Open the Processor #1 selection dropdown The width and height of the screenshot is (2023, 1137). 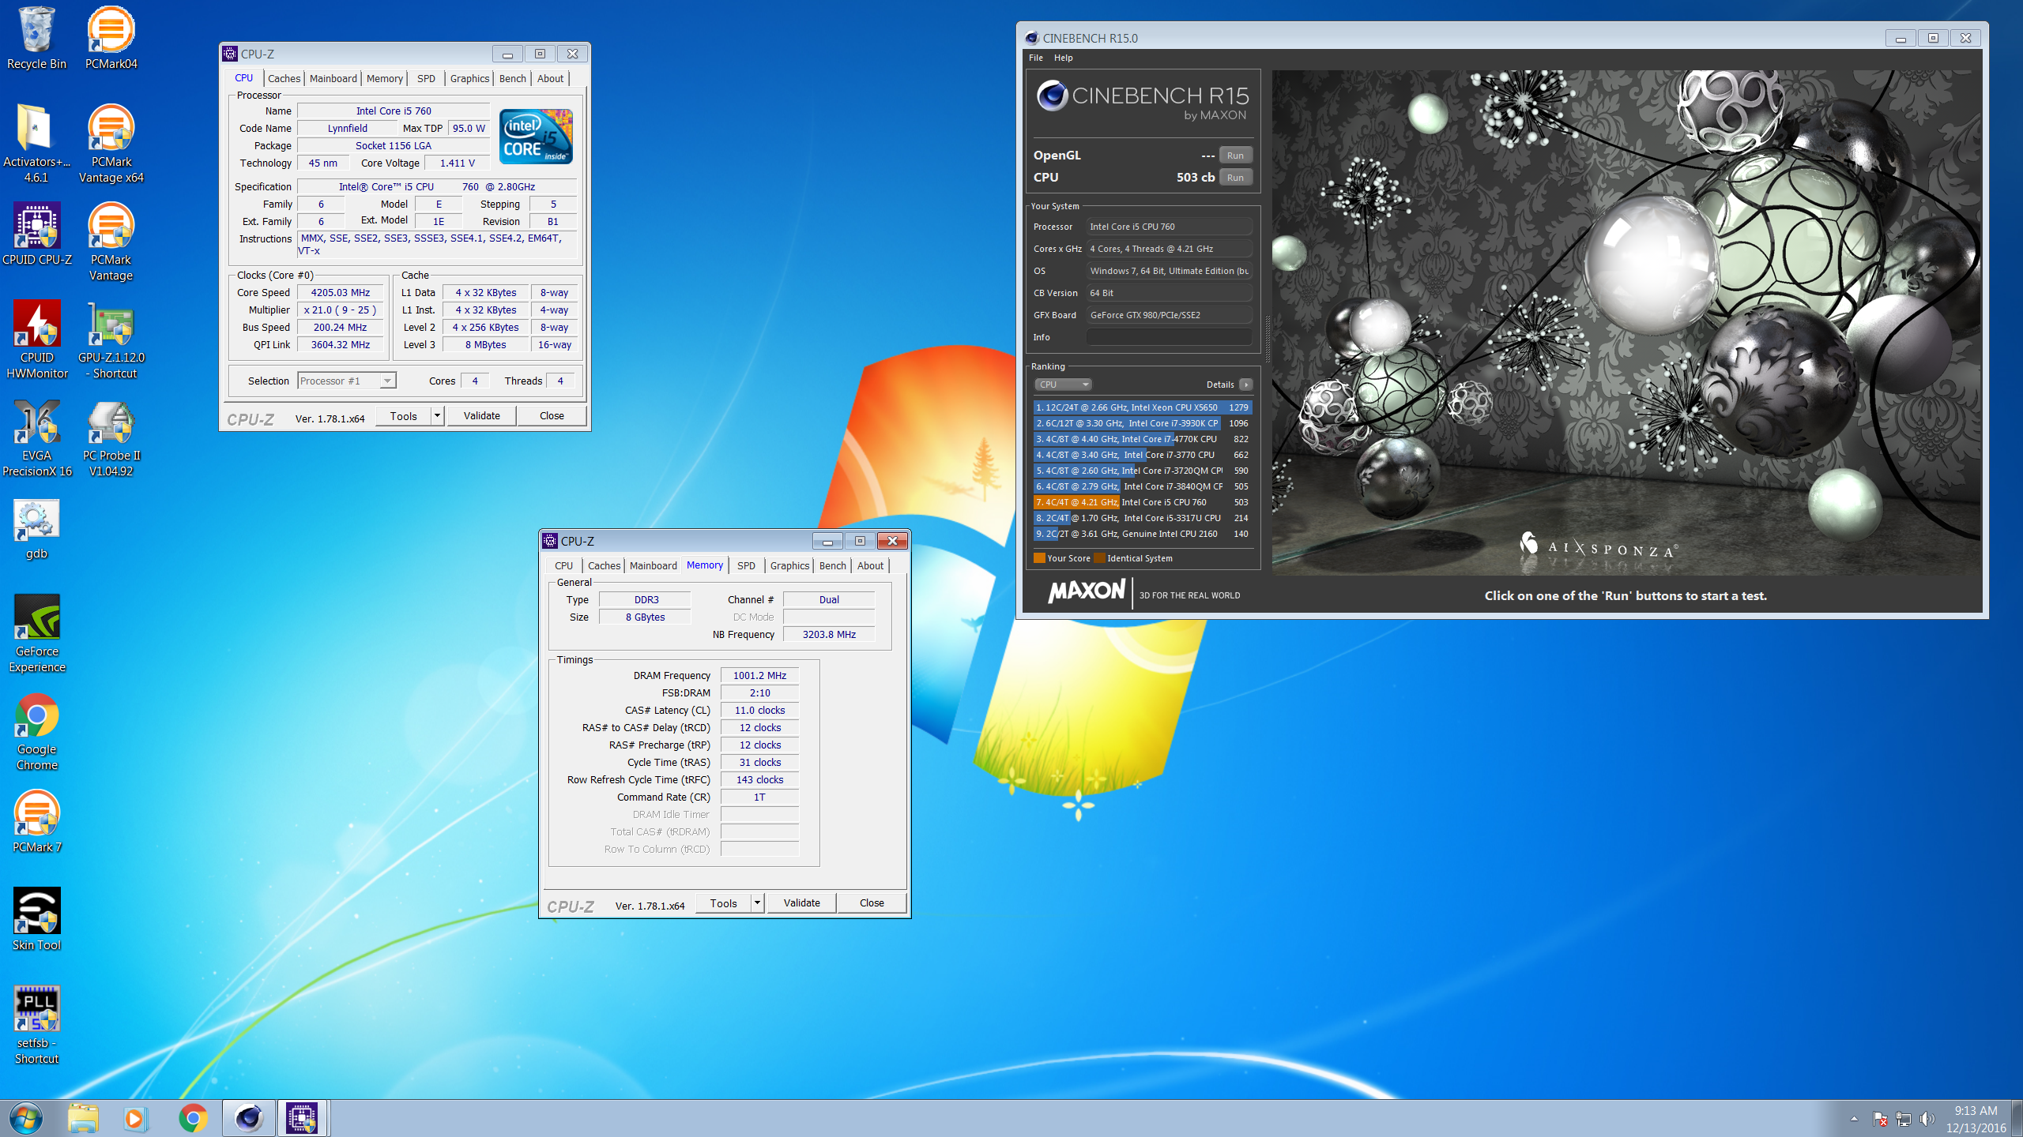pyautogui.click(x=347, y=381)
